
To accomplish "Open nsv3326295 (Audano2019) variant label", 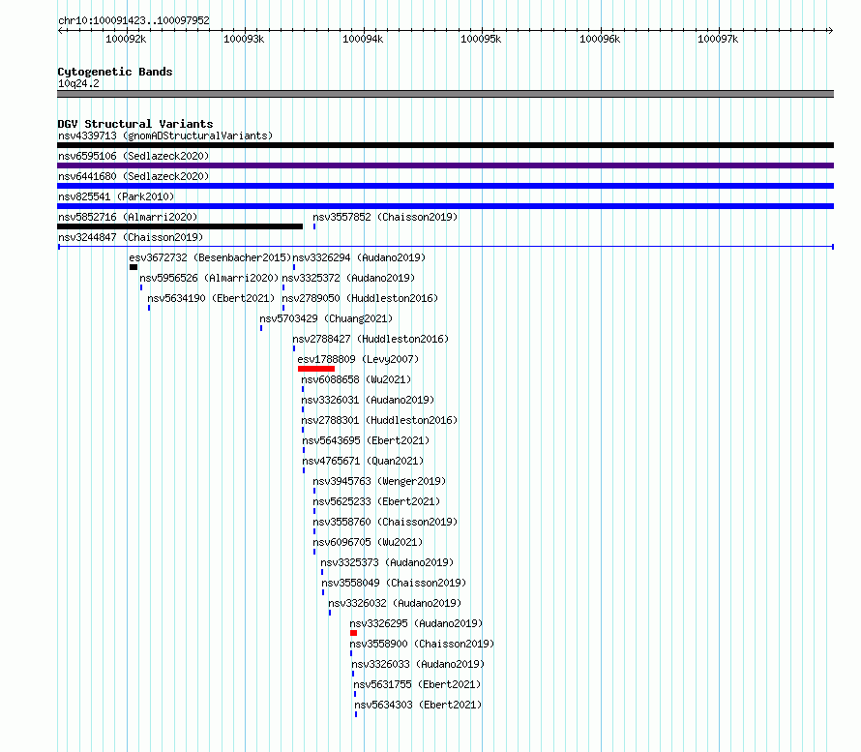I will point(416,623).
